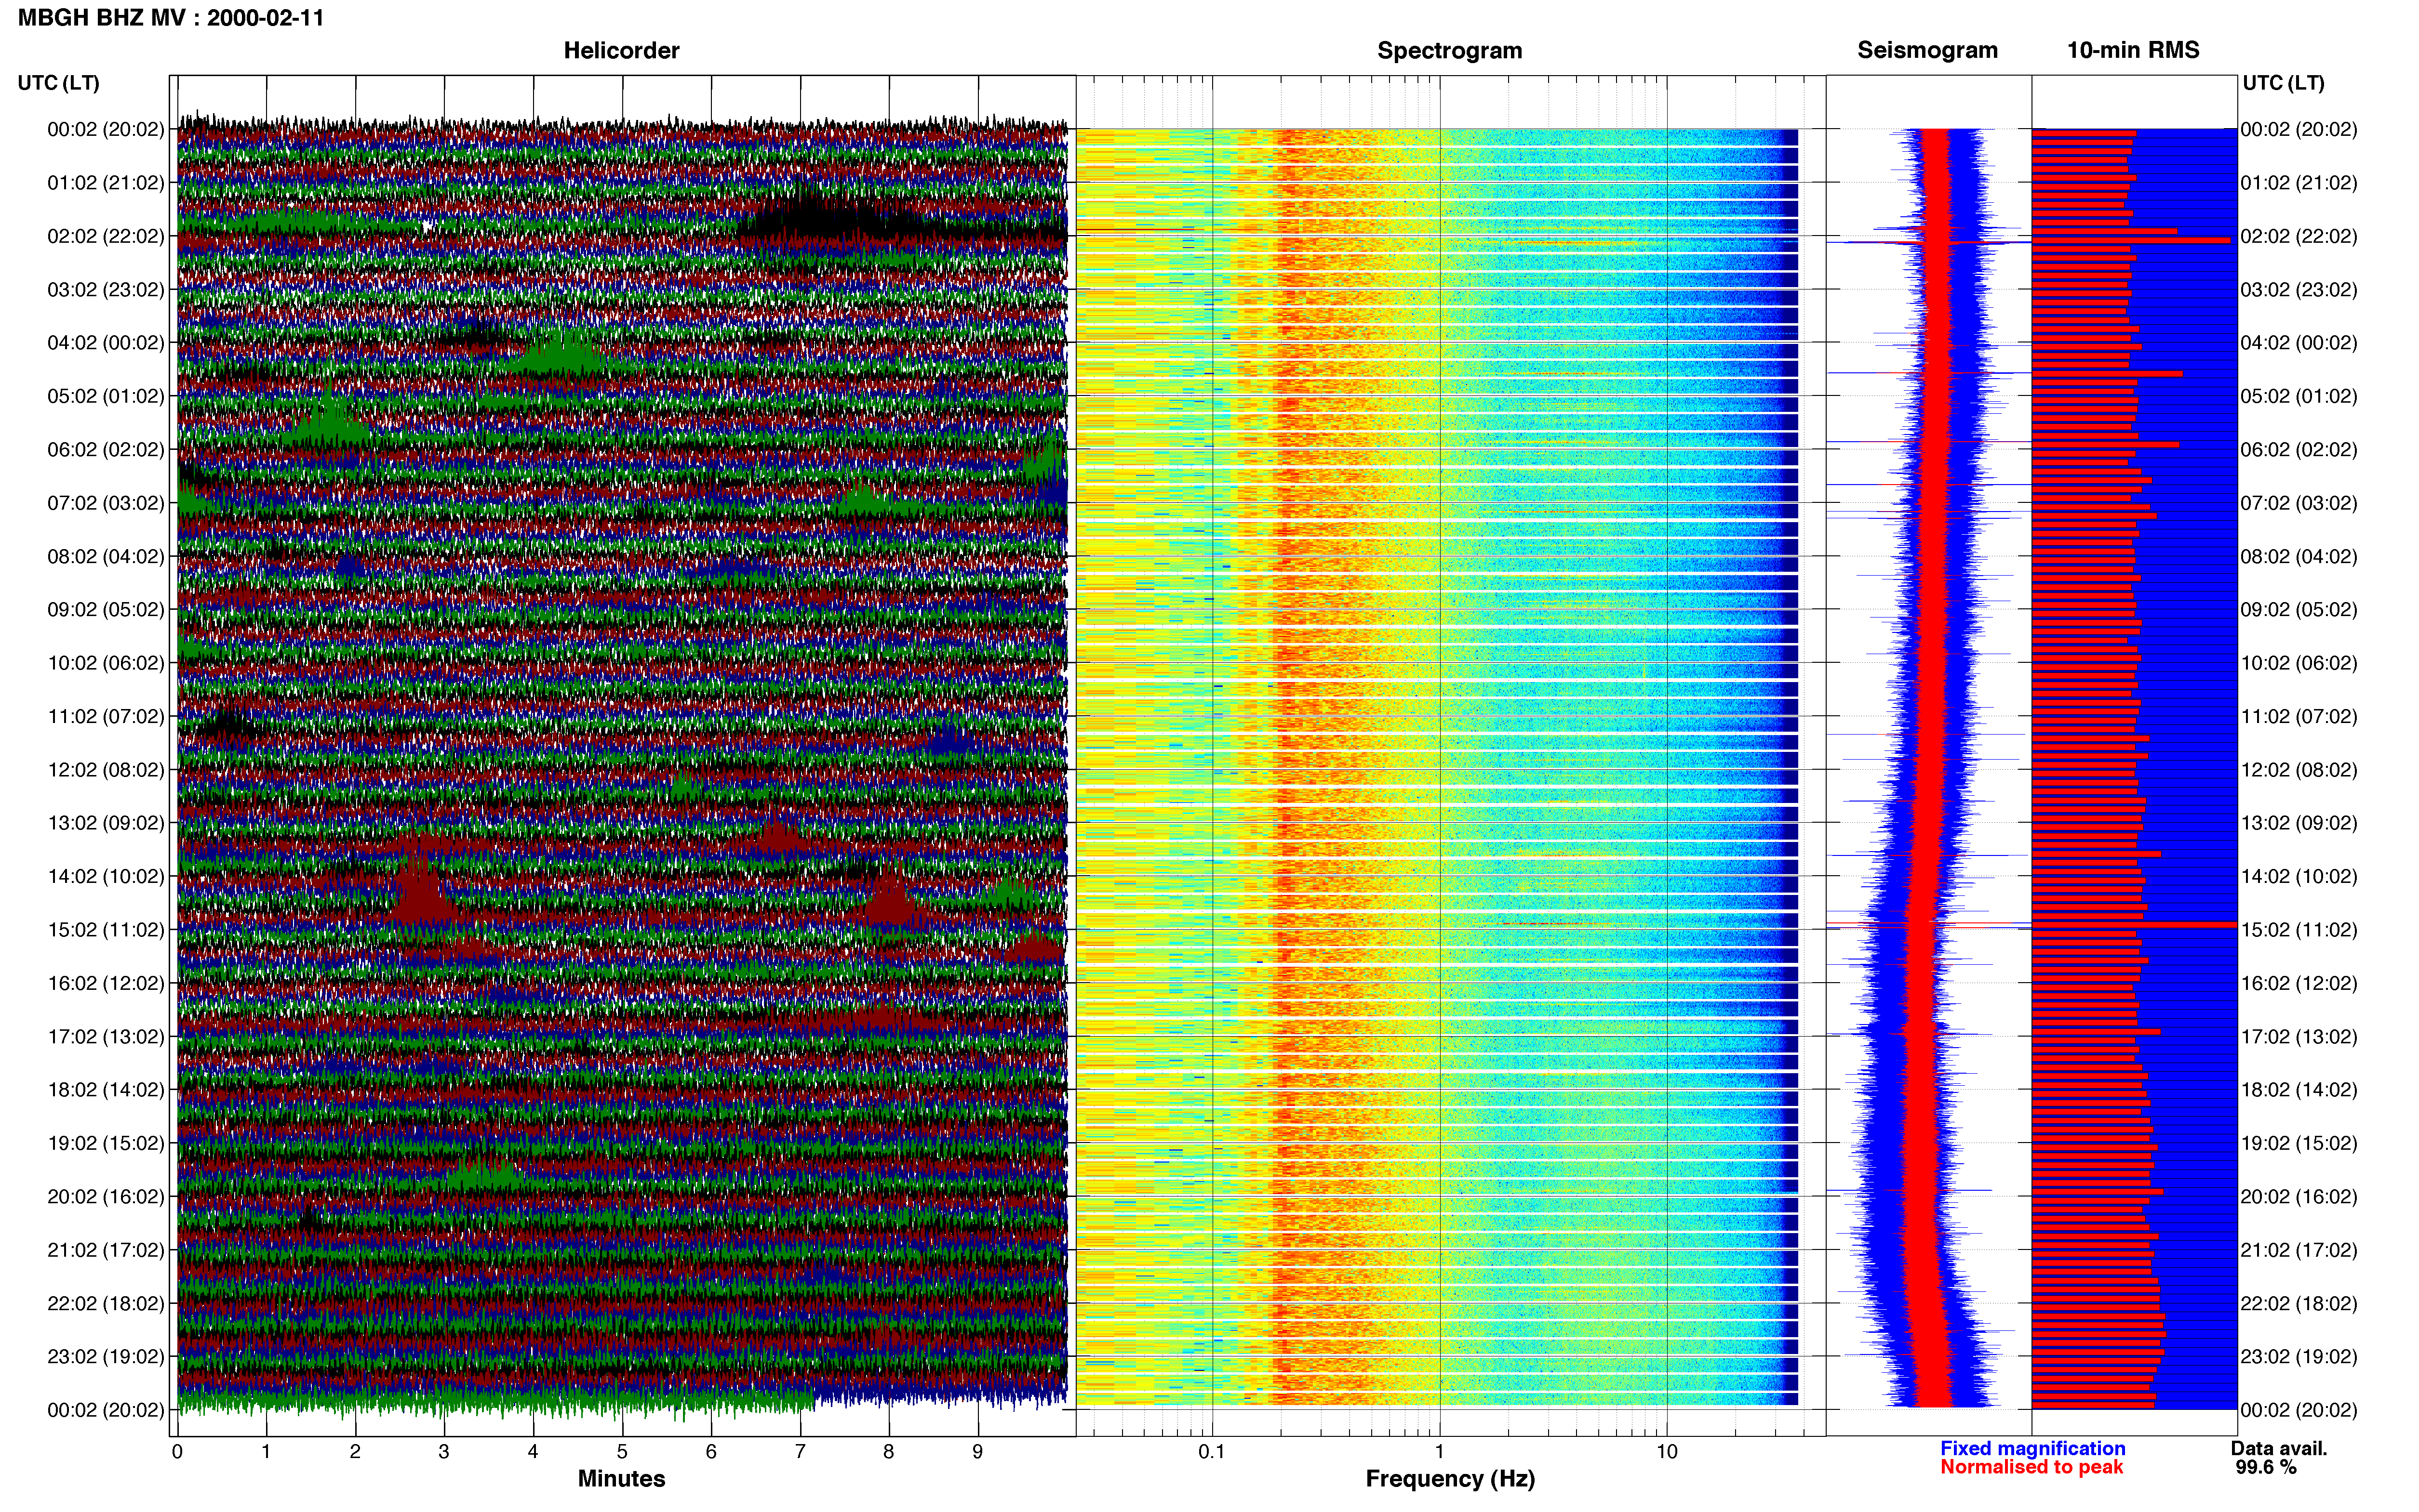The width and height of the screenshot is (2419, 1512).
Task: Click the '9' minutes tick label
Action: tap(977, 1452)
